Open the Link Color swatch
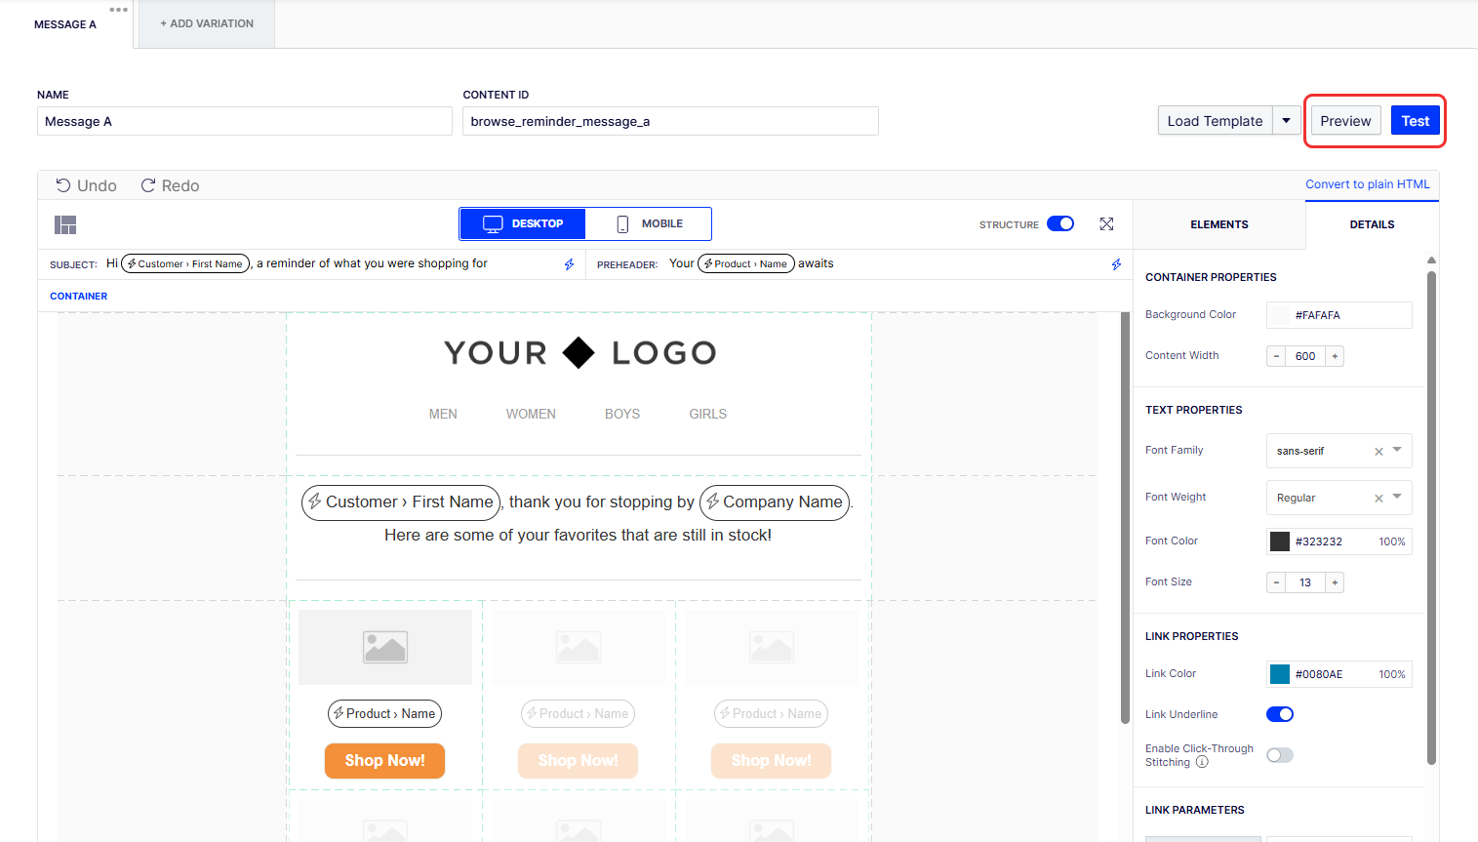This screenshot has height=842, width=1478. point(1279,674)
